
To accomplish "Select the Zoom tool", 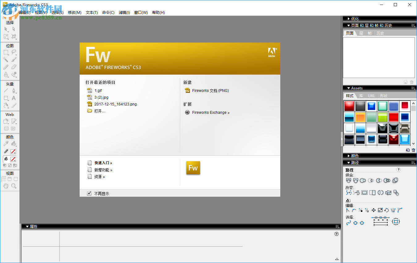I will coord(14,186).
